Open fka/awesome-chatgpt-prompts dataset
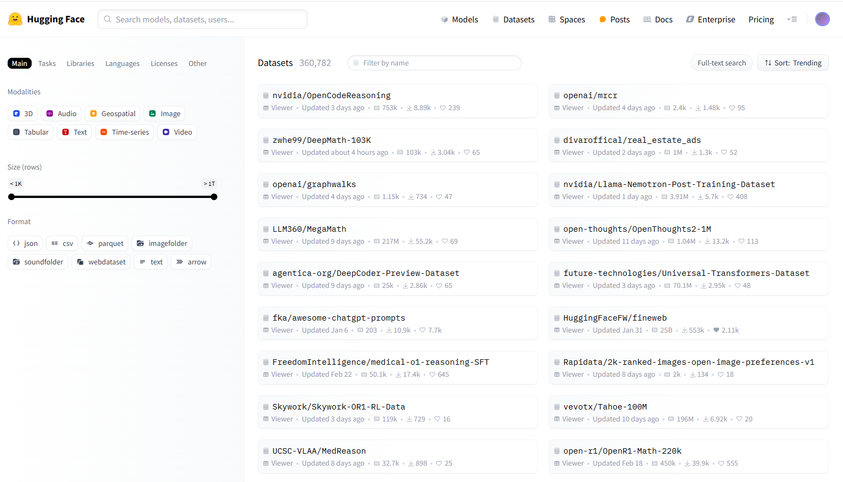This screenshot has width=843, height=482. coord(397,323)
